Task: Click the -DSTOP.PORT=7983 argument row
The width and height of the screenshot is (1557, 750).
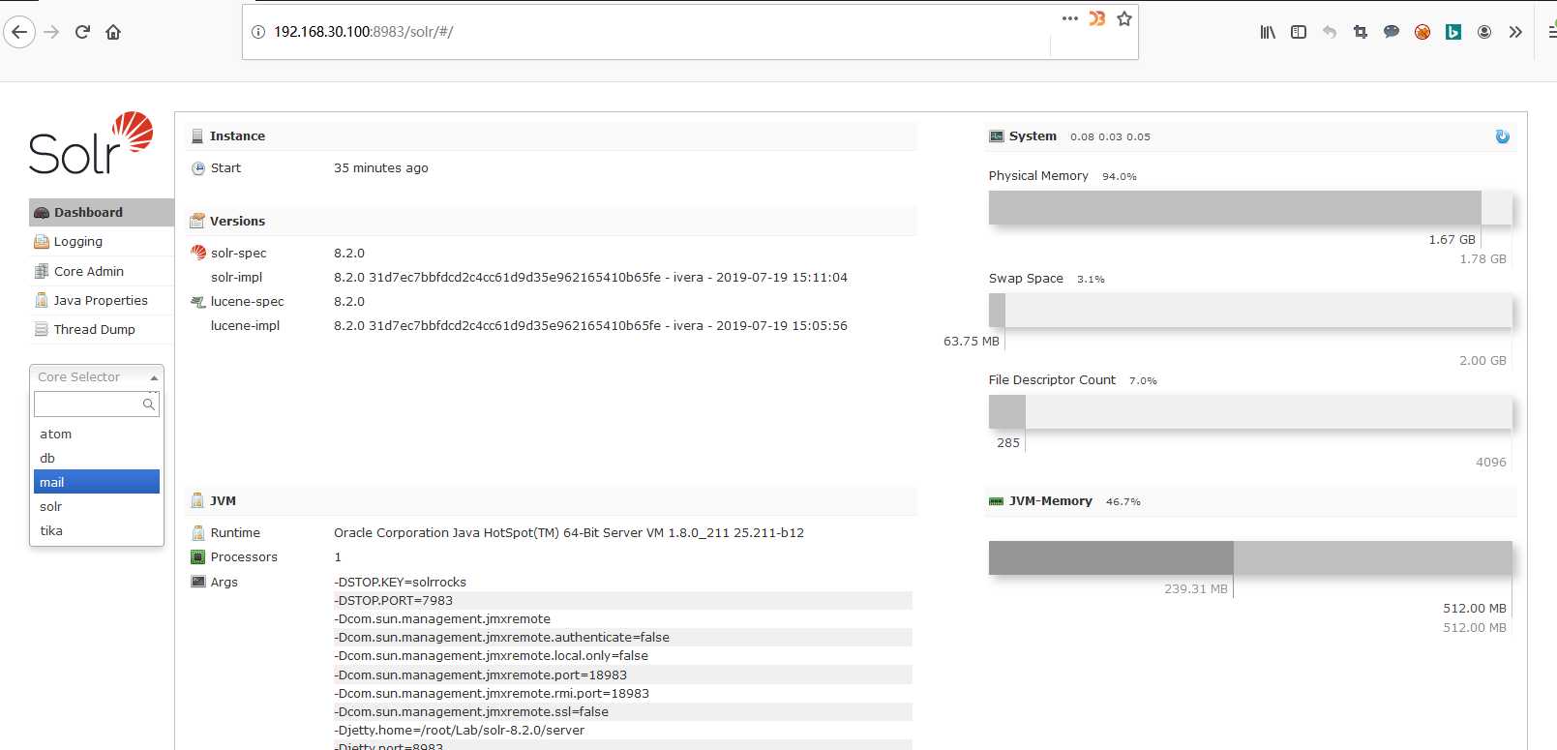Action: click(622, 601)
